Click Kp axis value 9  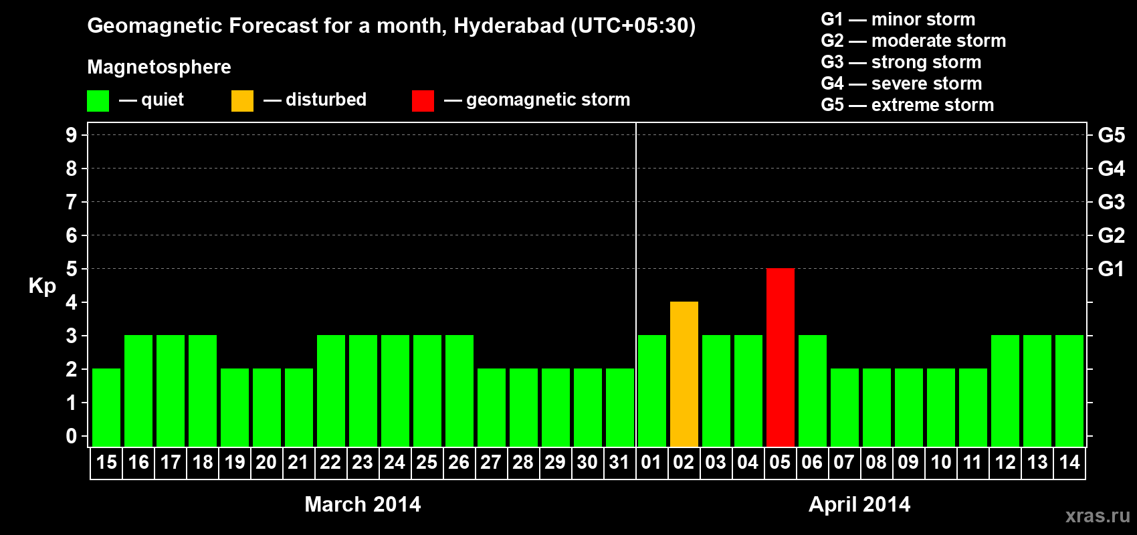pyautogui.click(x=72, y=135)
